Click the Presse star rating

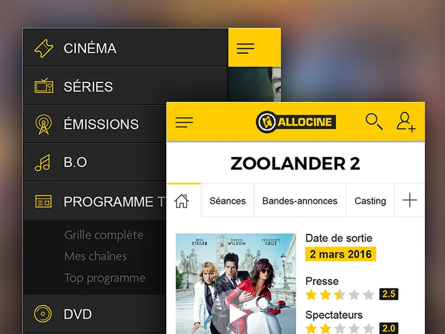(340, 294)
